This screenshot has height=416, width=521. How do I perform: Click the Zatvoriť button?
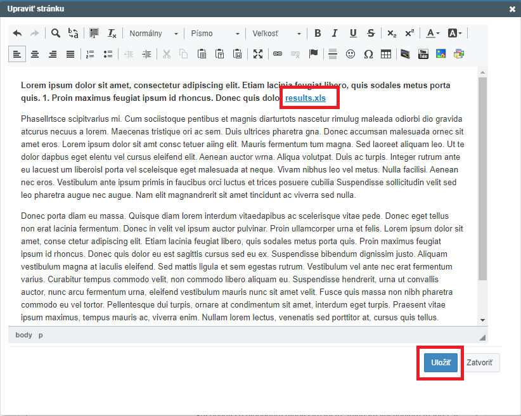(x=479, y=363)
